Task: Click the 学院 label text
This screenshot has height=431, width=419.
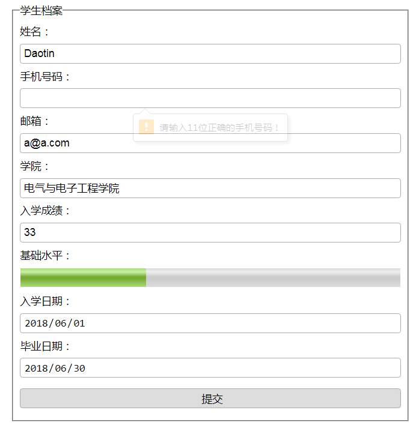Action: 35,166
